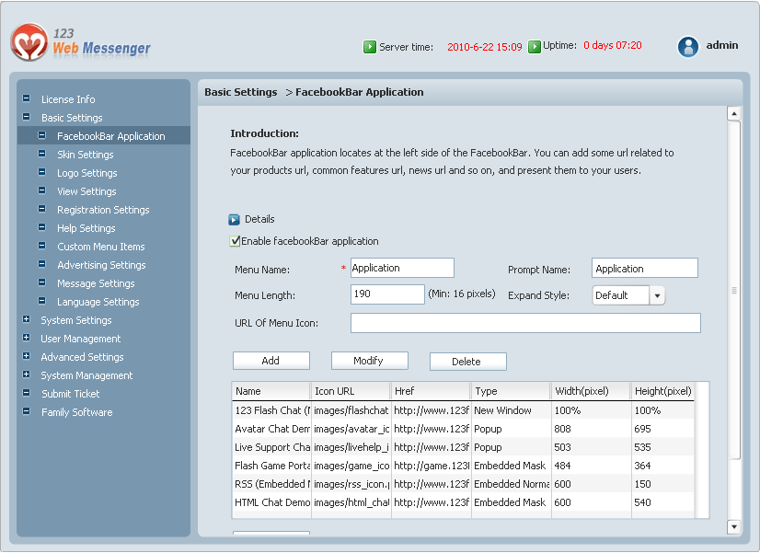Select Language Settings in the sidebar
Image resolution: width=760 pixels, height=553 pixels.
point(98,302)
